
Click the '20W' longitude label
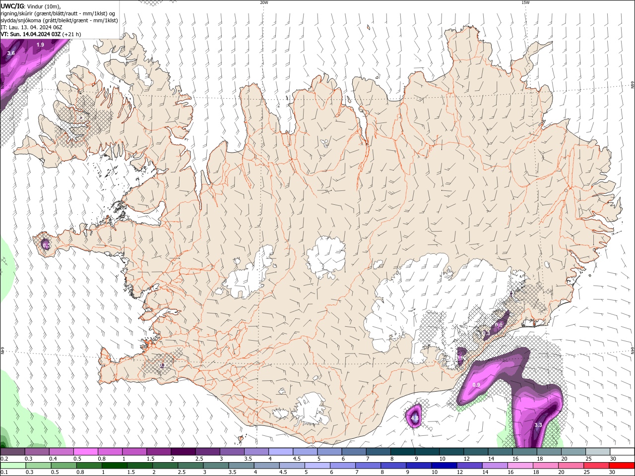point(264,2)
